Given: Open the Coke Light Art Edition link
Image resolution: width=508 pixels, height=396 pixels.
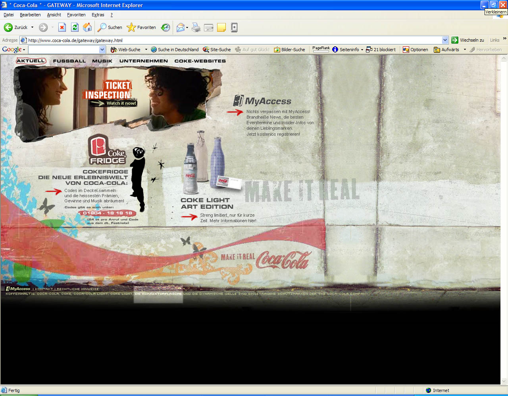Looking at the screenshot, I should click(x=207, y=203).
